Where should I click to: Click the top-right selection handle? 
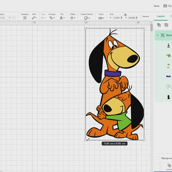tap(144, 28)
